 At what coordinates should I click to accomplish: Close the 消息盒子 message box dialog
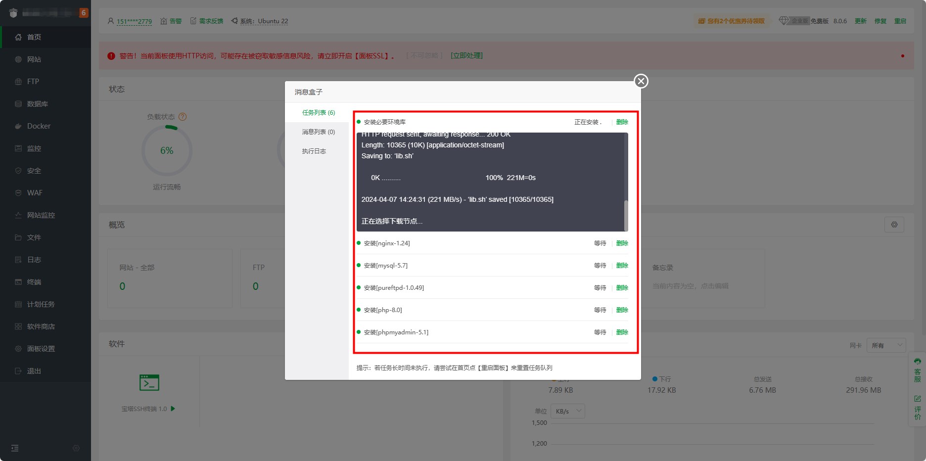(641, 81)
